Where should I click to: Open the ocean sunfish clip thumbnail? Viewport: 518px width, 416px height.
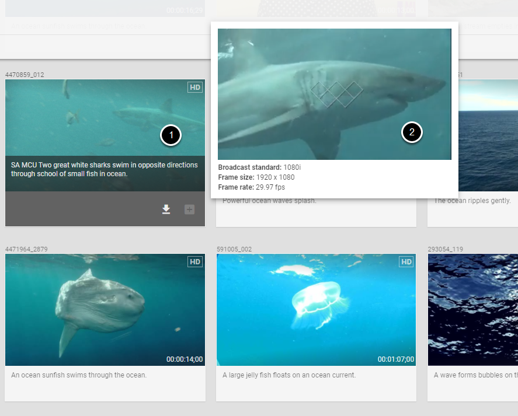tap(105, 310)
